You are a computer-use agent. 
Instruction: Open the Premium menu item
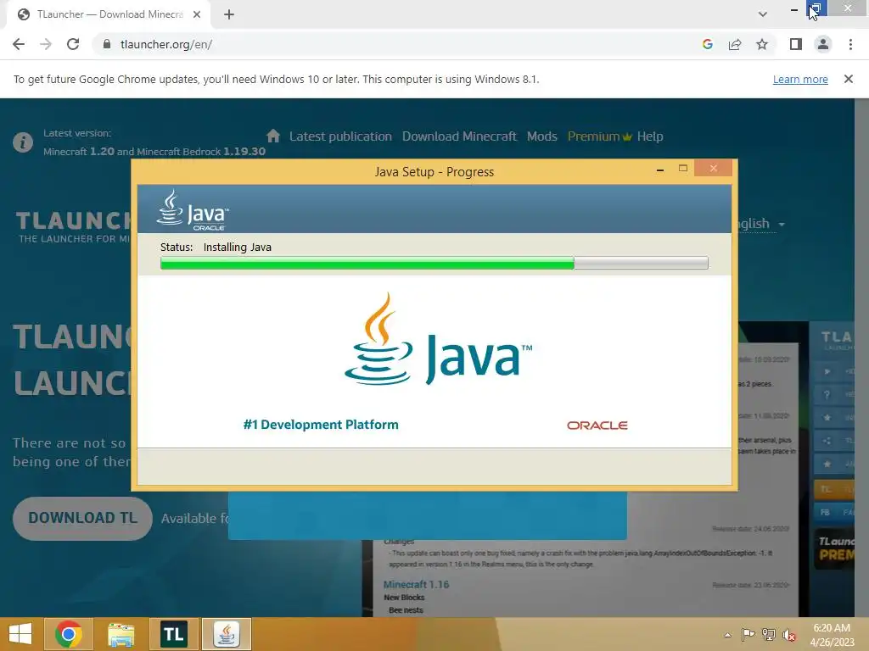click(x=599, y=136)
